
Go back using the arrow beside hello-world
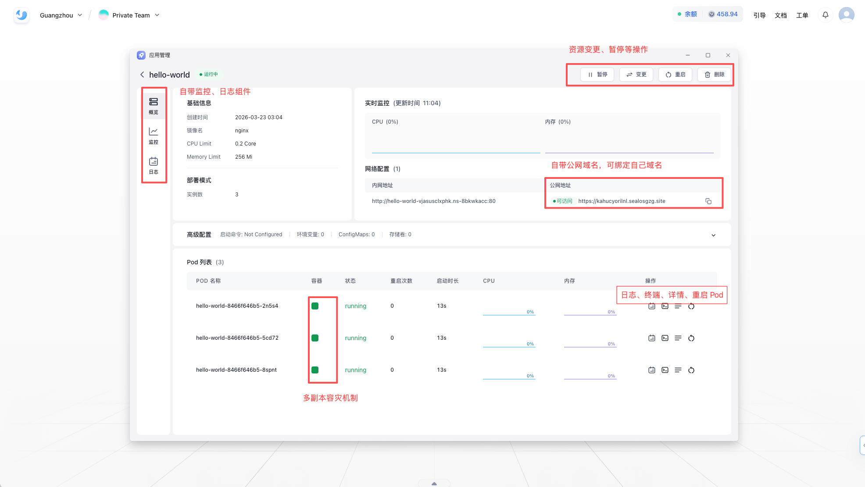[x=142, y=75]
